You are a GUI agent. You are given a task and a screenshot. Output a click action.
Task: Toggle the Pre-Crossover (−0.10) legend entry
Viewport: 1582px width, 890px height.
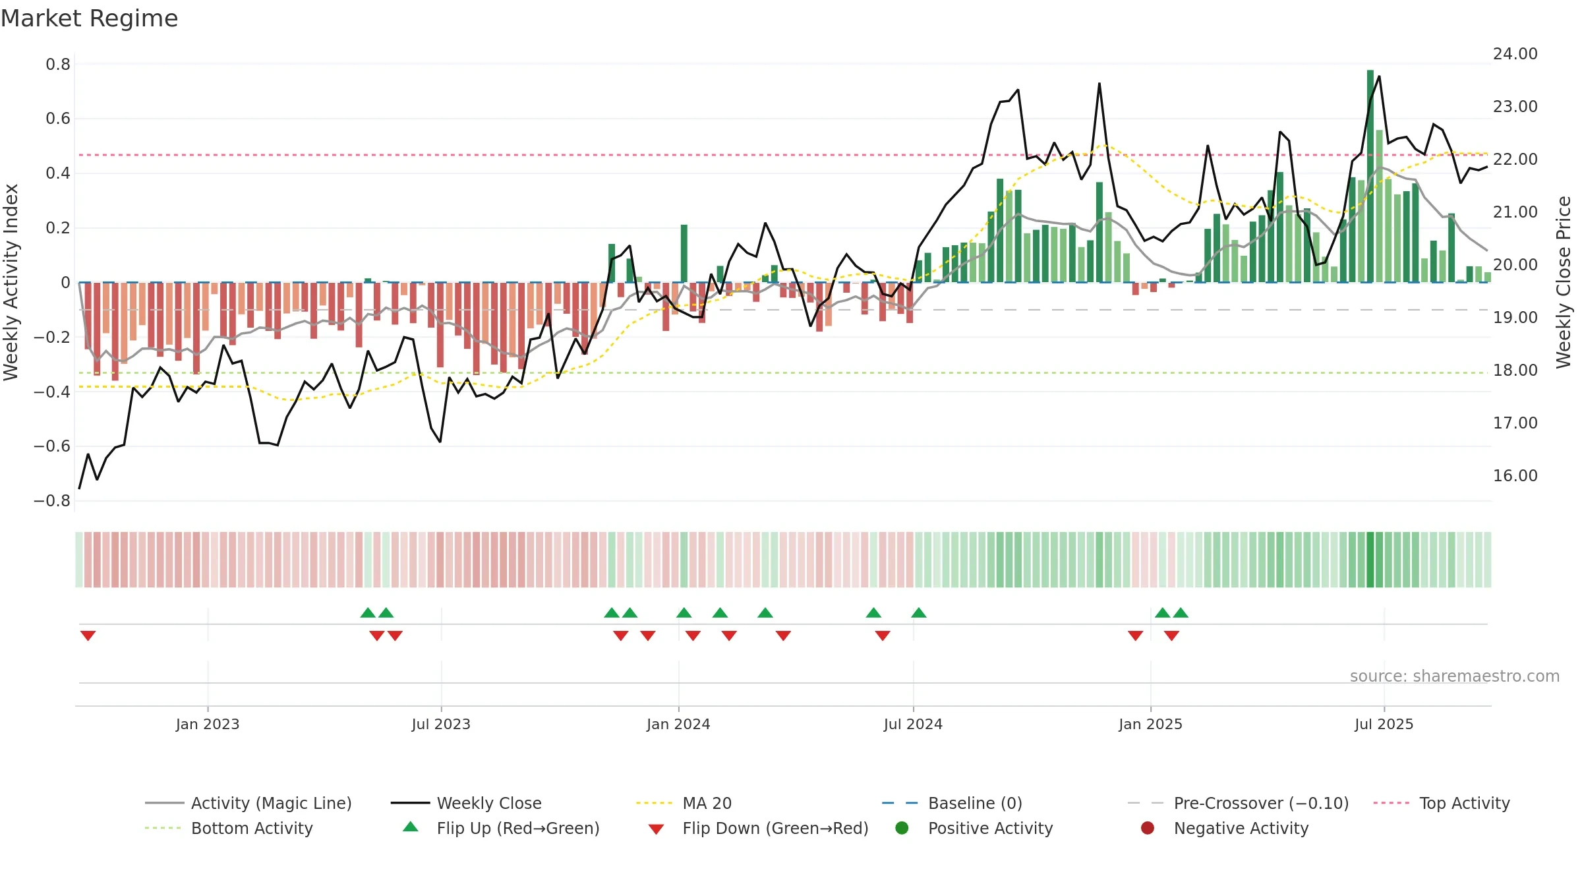pyautogui.click(x=1238, y=803)
